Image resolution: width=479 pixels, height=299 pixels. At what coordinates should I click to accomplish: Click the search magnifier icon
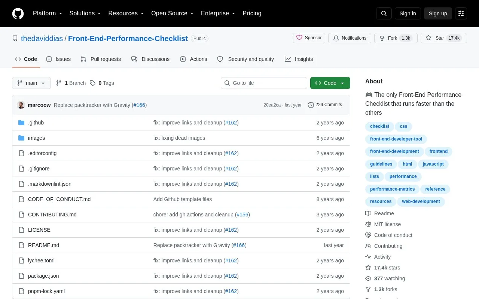click(384, 13)
